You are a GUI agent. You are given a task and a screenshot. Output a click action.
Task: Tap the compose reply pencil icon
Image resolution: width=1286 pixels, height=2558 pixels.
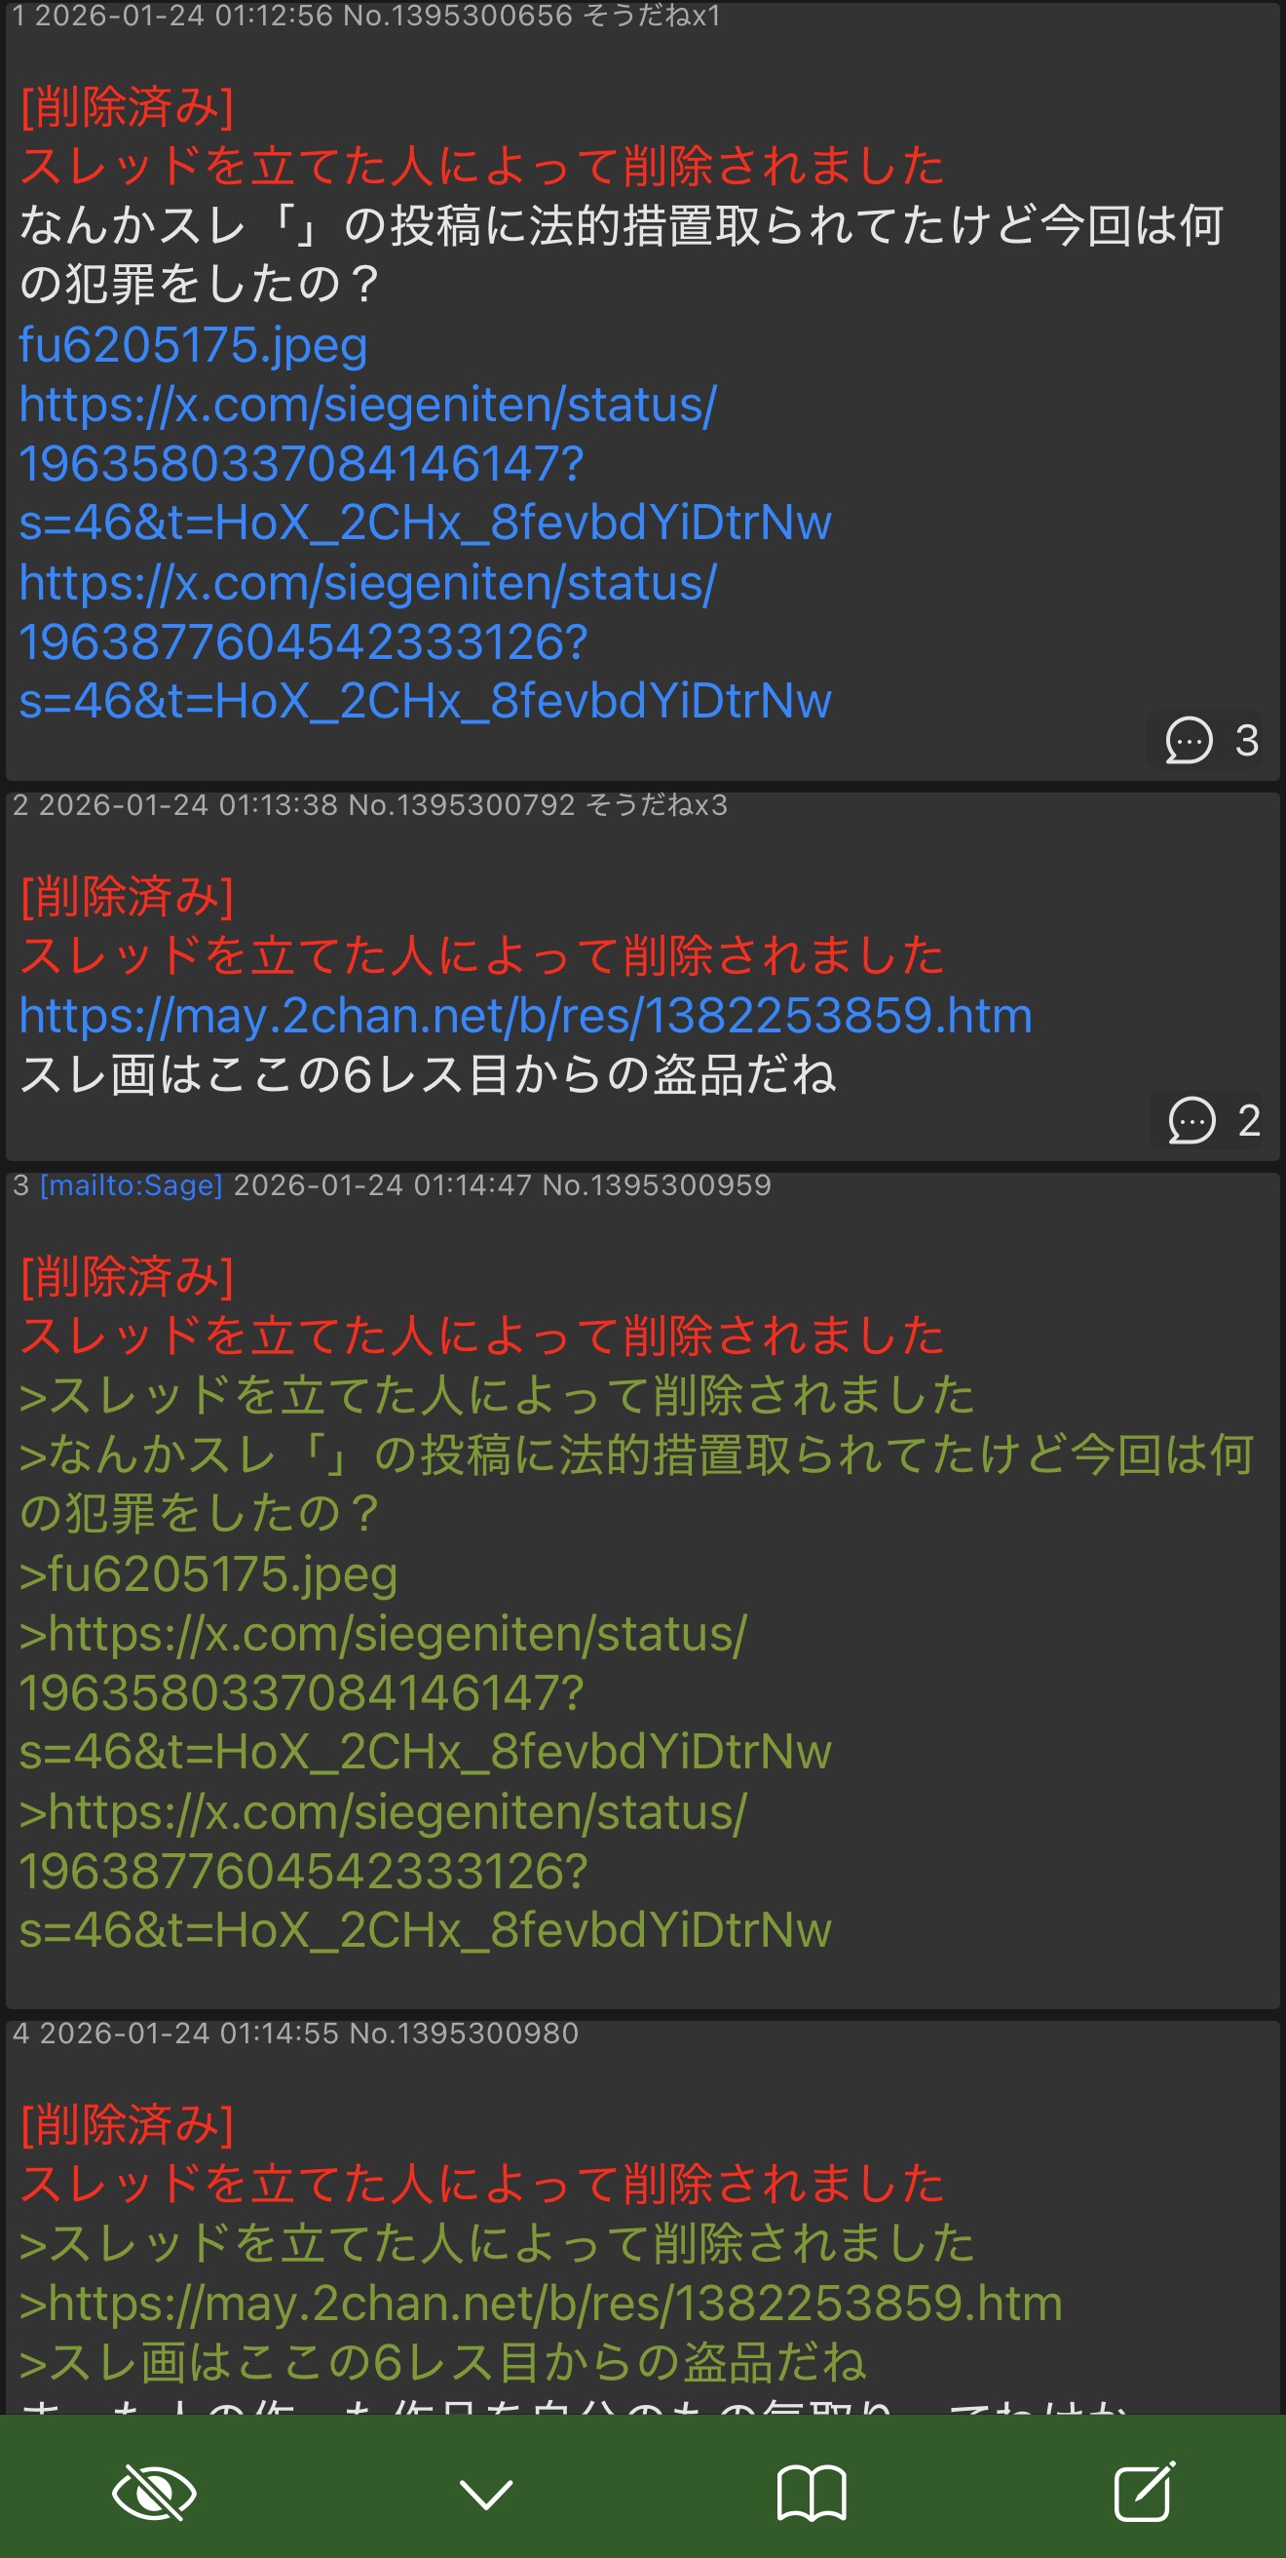[1144, 2491]
